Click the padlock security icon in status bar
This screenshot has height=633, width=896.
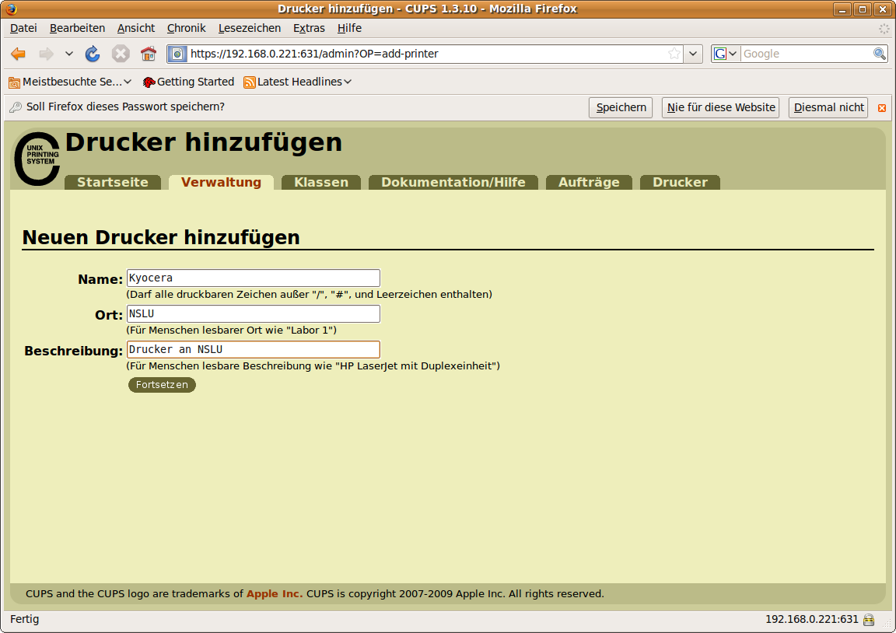point(869,620)
